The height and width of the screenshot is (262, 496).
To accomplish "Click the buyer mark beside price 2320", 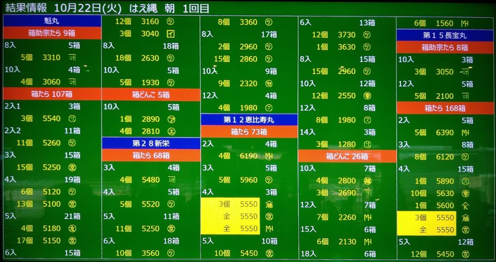I will click(x=269, y=83).
